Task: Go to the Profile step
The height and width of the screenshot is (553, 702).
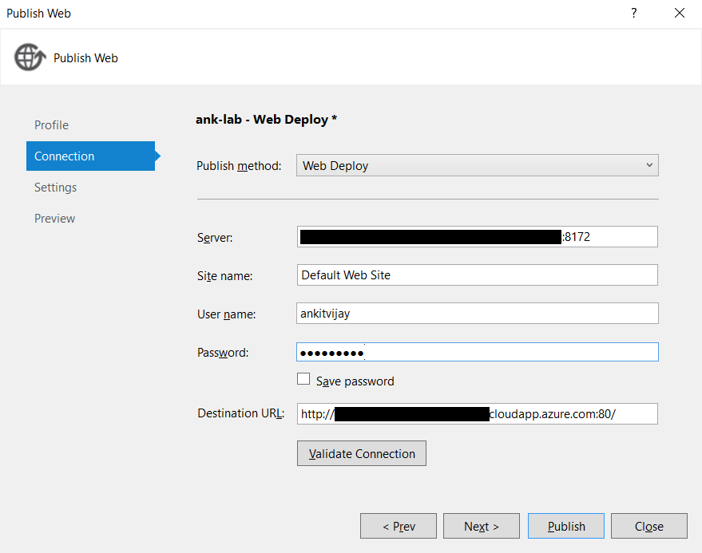Action: pyautogui.click(x=51, y=124)
